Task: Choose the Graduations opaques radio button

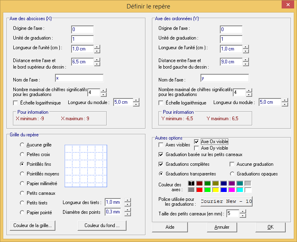Action: click(232, 174)
